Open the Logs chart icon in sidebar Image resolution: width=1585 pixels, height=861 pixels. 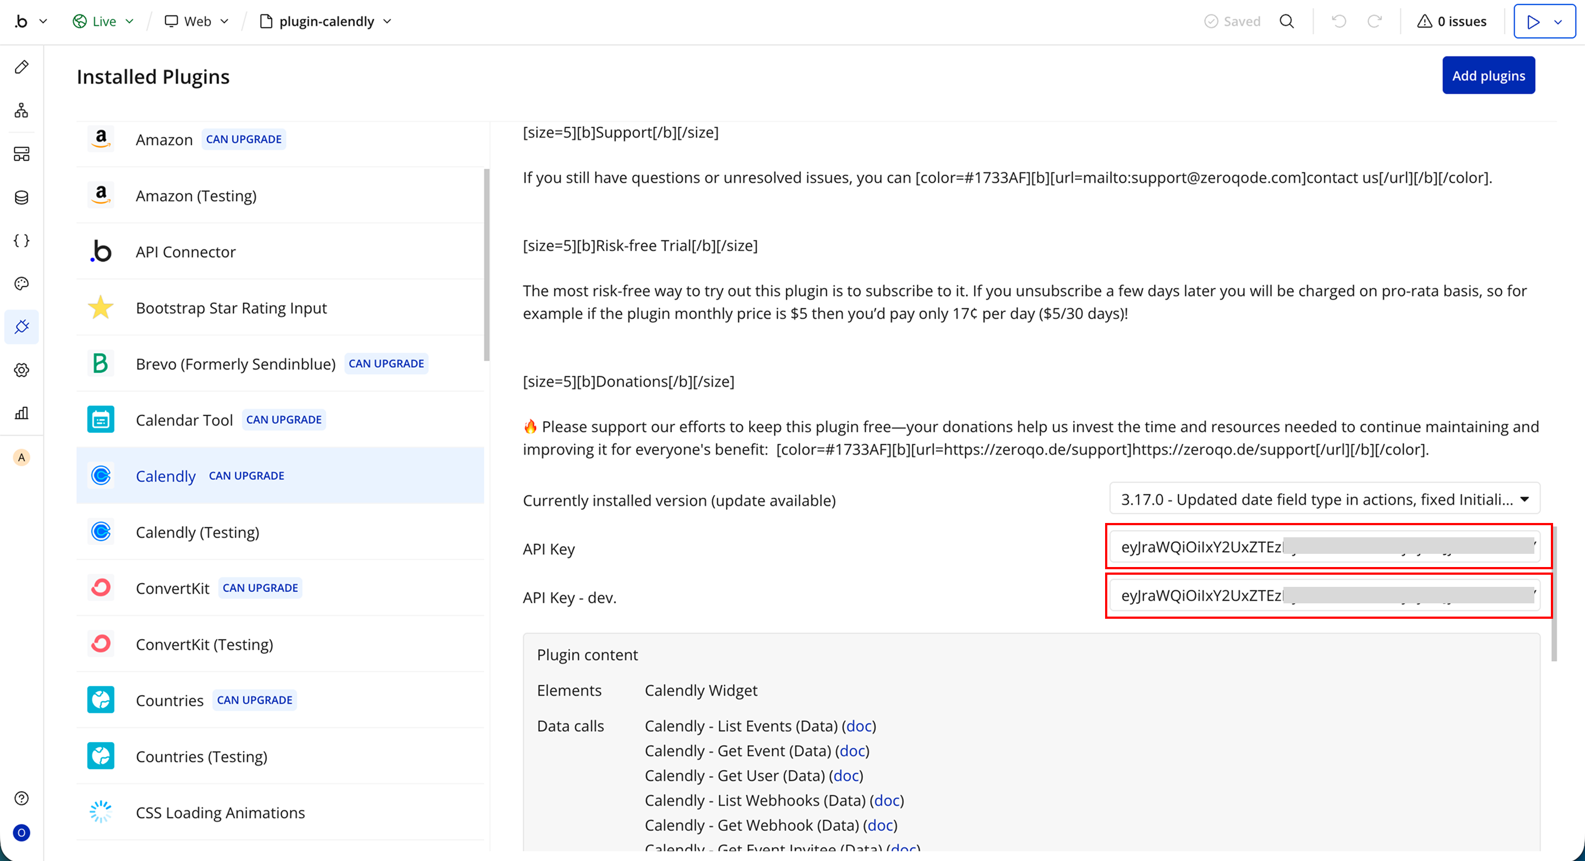(x=21, y=413)
